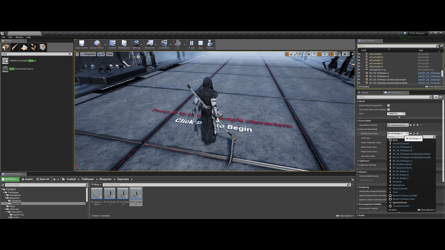
Task: Stop the play session
Action: pos(201,44)
